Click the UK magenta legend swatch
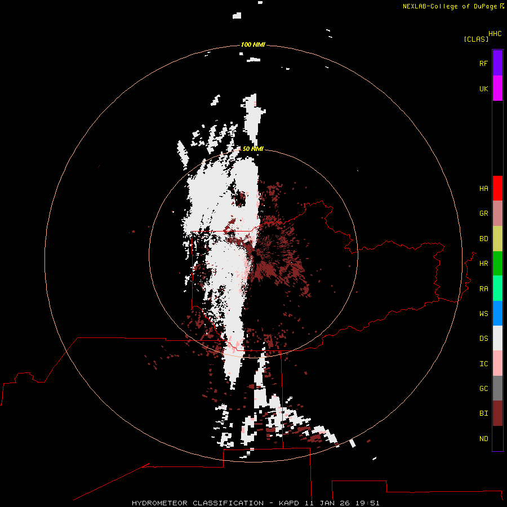 coord(497,88)
